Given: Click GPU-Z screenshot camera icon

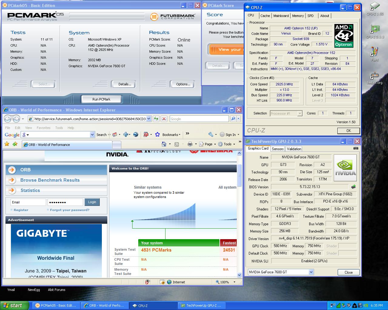Looking at the screenshot, I should pyautogui.click(x=356, y=148).
